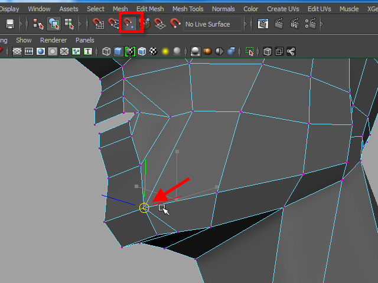Open the Panels menu
This screenshot has width=378, height=283.
[x=85, y=40]
